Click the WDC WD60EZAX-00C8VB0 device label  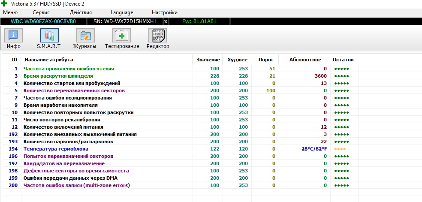pyautogui.click(x=43, y=21)
